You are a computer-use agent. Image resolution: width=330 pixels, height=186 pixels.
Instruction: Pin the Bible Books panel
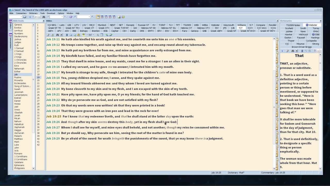pyautogui.click(x=43, y=21)
